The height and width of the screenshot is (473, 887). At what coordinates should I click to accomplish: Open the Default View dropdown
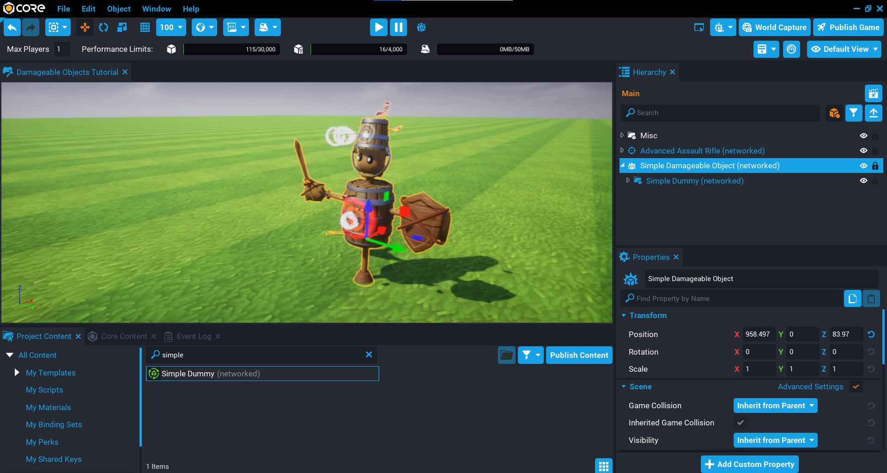tap(844, 49)
